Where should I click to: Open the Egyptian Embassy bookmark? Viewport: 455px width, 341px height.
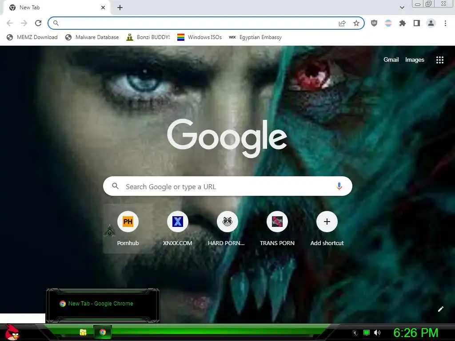point(255,37)
